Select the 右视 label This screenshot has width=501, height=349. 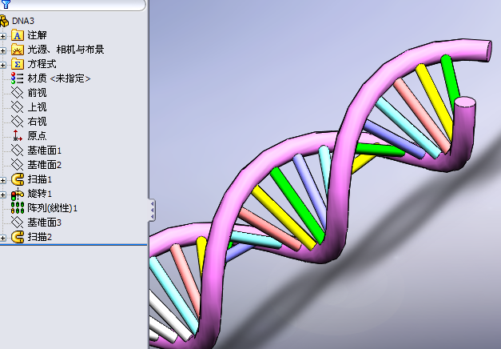[37, 122]
